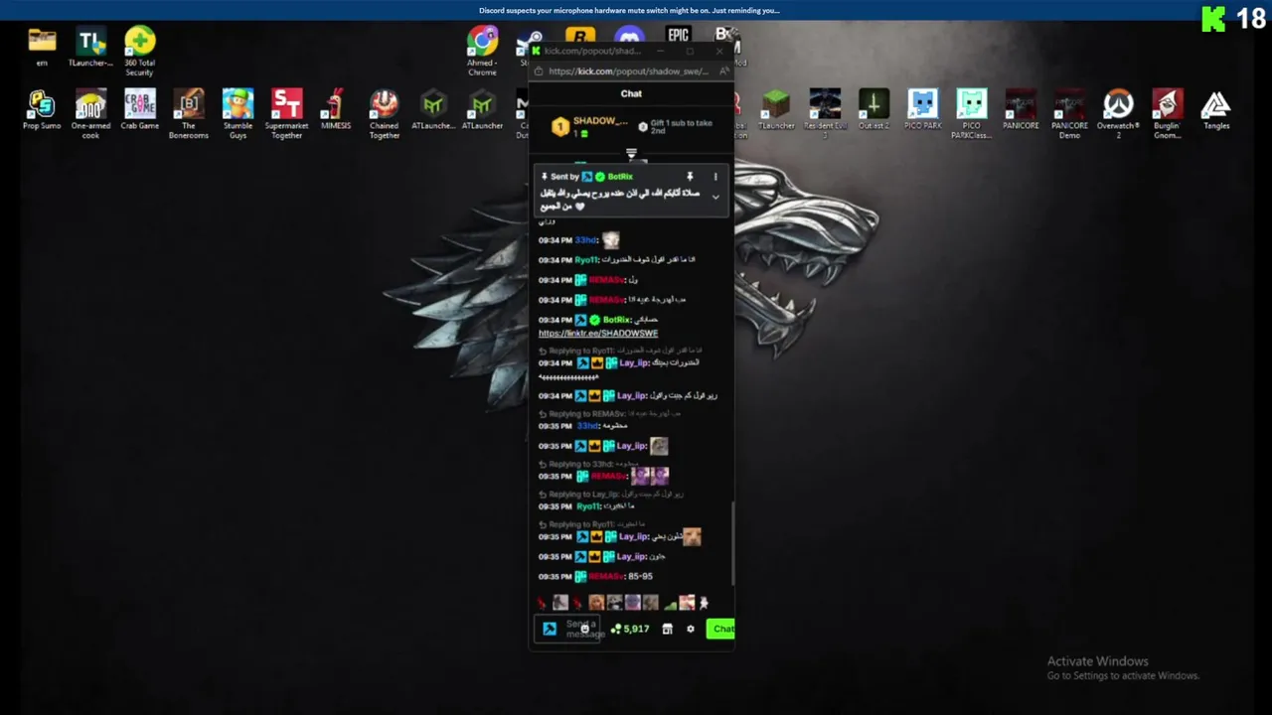Click username Ryo11 in 'ما الخبرات' message
This screenshot has height=715, width=1272.
(x=588, y=506)
